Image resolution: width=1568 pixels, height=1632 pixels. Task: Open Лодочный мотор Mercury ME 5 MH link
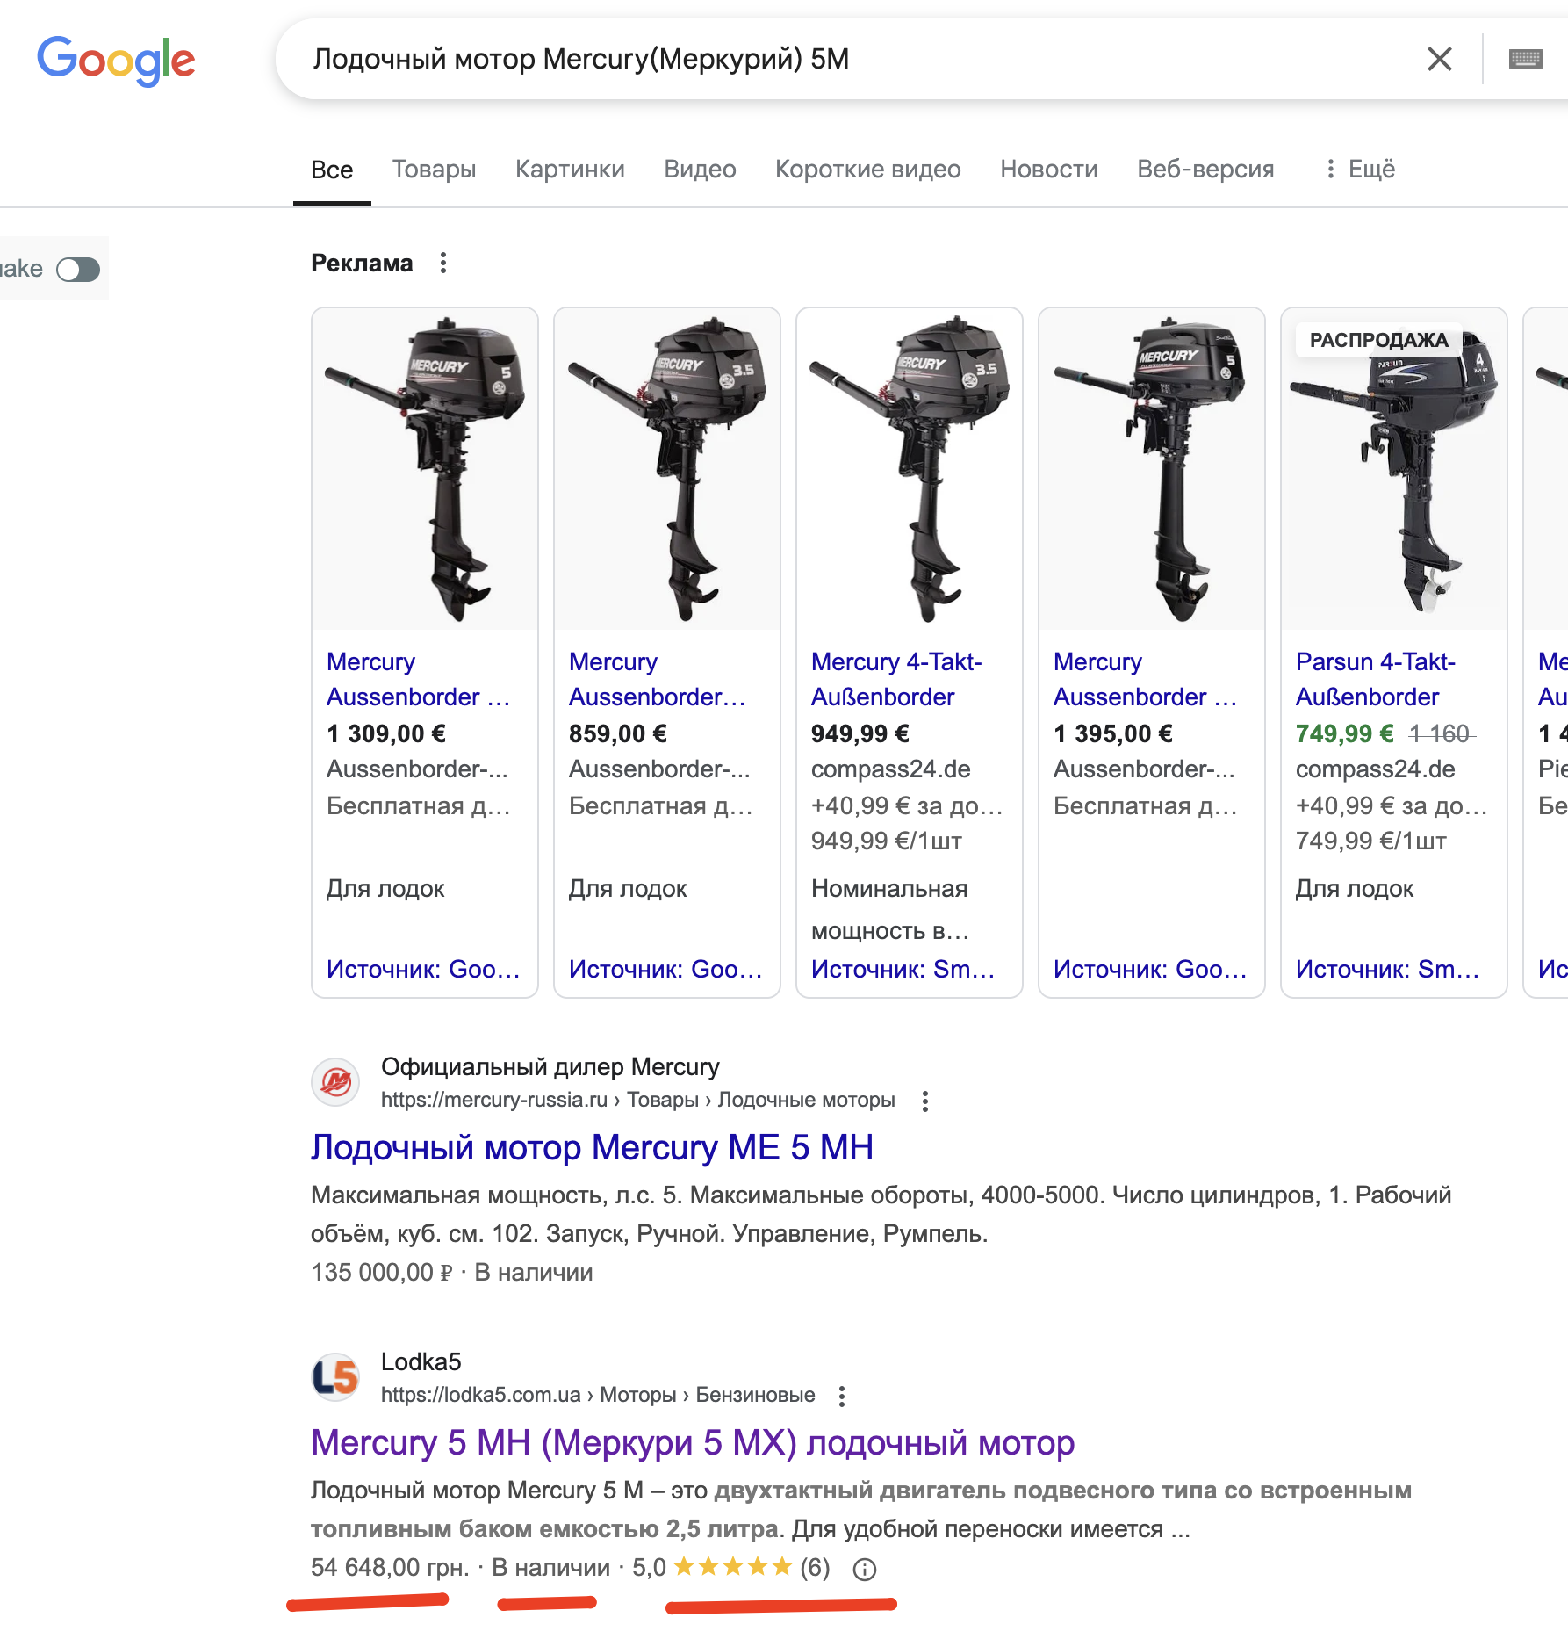(x=592, y=1148)
